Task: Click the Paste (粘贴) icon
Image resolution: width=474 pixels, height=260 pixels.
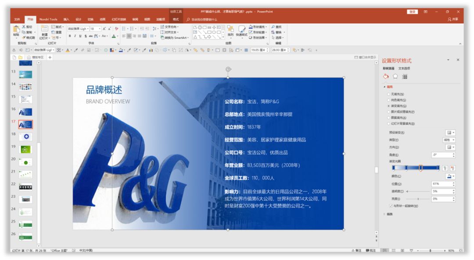Action: [x=16, y=30]
